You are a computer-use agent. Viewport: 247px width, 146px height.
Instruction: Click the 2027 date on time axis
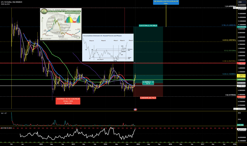click(x=202, y=144)
